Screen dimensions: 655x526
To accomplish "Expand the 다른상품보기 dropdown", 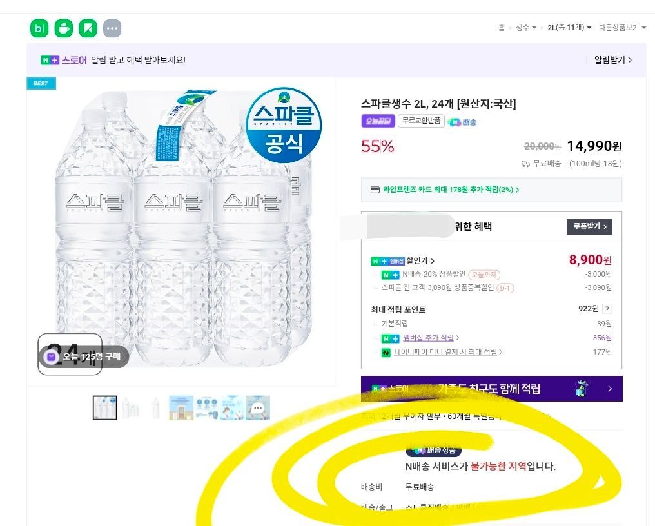I will tap(622, 28).
